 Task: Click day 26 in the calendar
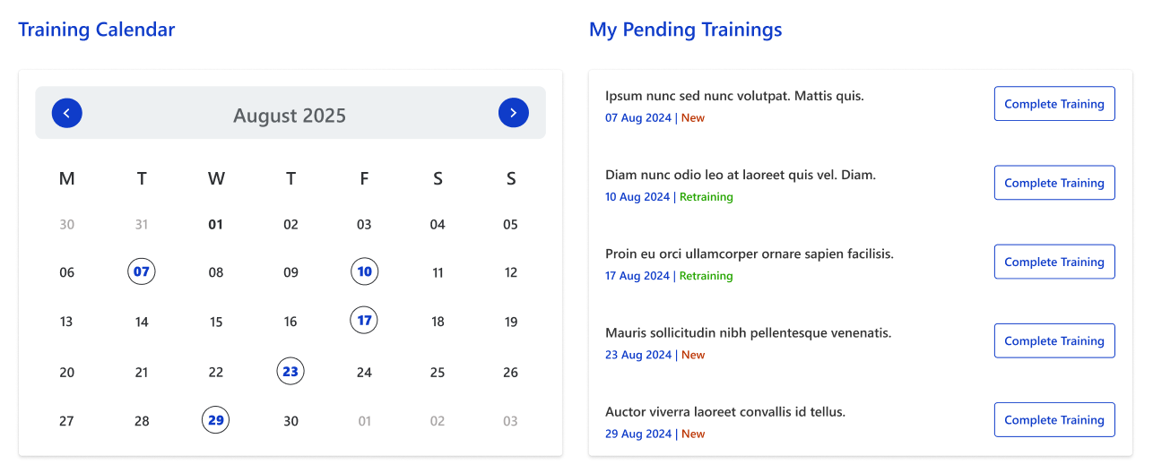tap(510, 373)
